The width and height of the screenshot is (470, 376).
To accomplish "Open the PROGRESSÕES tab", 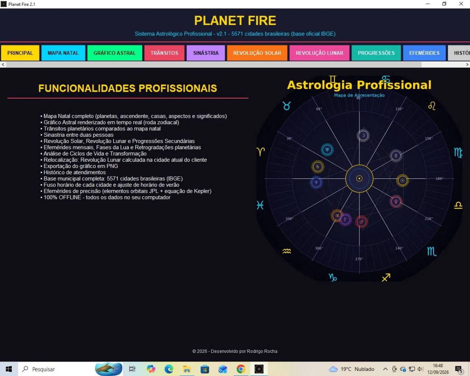I will click(x=376, y=53).
